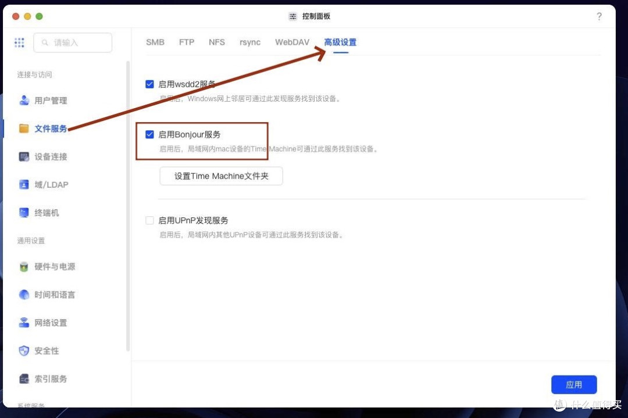This screenshot has width=628, height=418.
Task: Enable the UPnP discovery service checkbox
Action: (149, 220)
